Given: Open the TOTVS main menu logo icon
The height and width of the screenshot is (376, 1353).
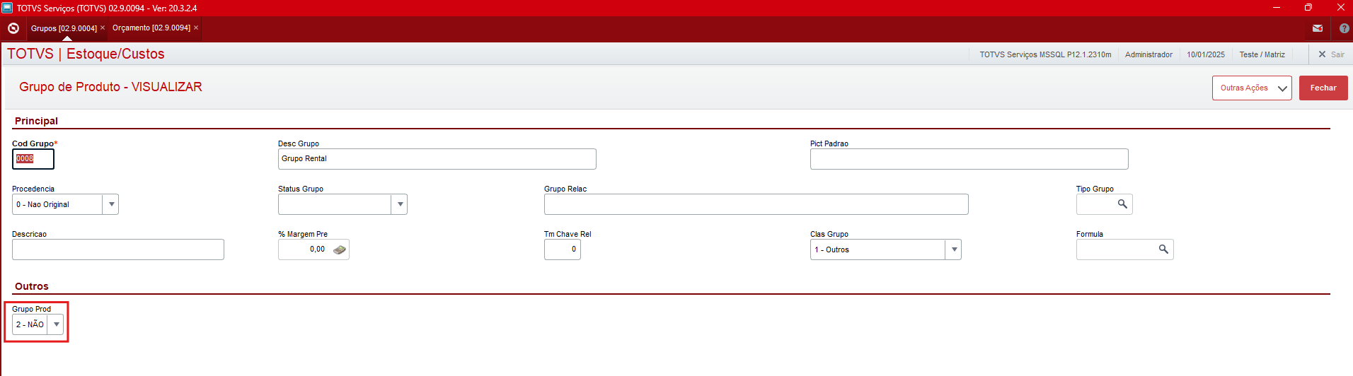Looking at the screenshot, I should click(13, 28).
